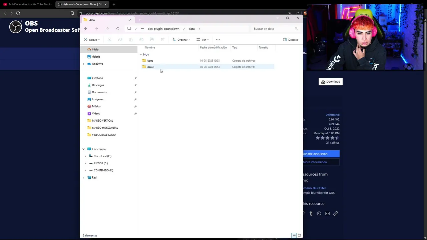Sort by Tamaño column header
The image size is (427, 240).
(264, 48)
